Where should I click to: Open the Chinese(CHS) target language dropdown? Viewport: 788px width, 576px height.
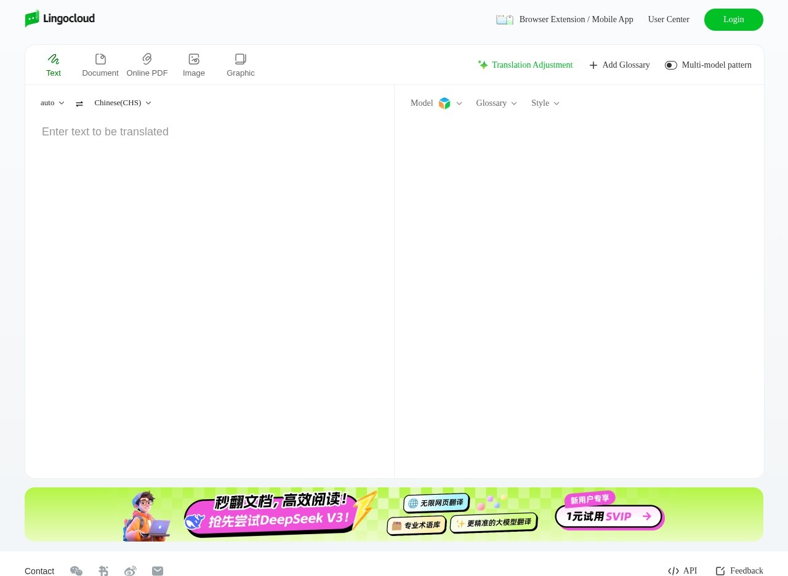122,103
